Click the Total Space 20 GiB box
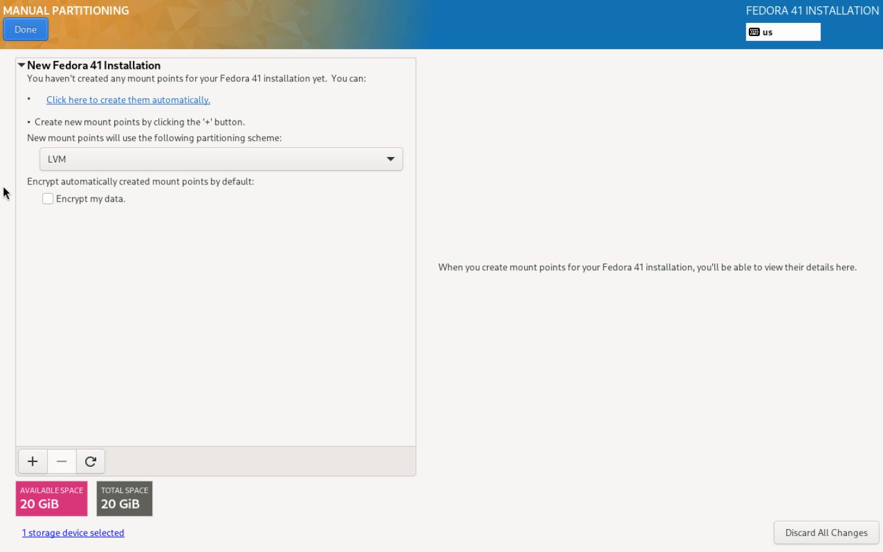 [124, 499]
